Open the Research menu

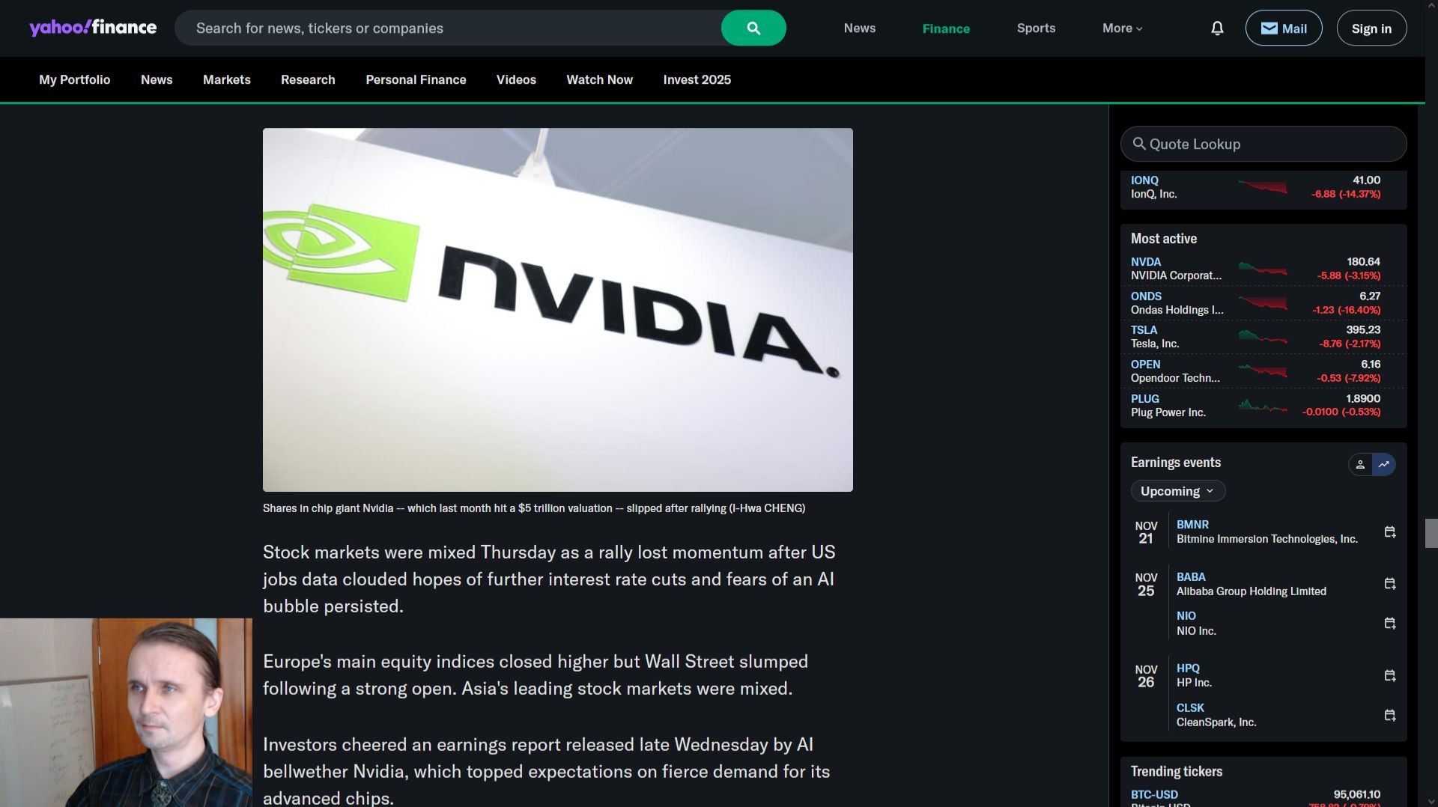(x=308, y=79)
